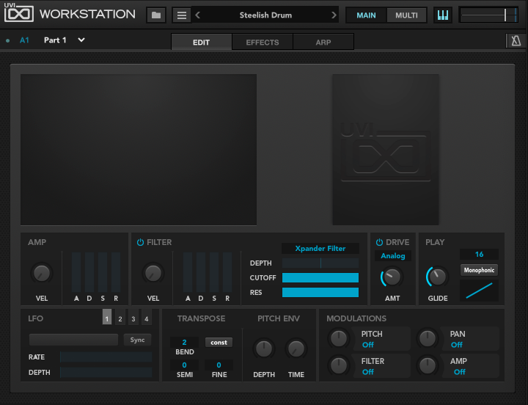Click the FILTER envelope A slider

click(188, 272)
